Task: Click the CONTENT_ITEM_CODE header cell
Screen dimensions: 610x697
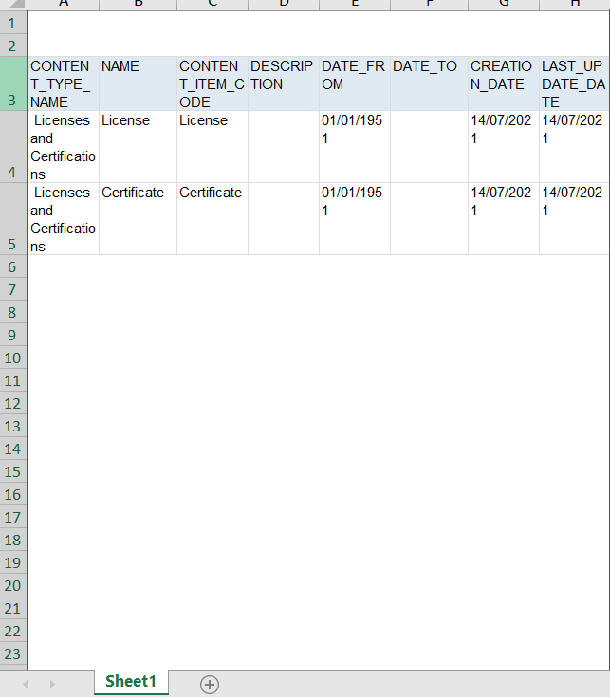Action: [213, 83]
